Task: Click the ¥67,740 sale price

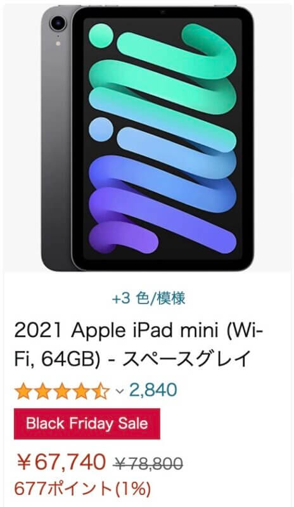Action: [61, 462]
